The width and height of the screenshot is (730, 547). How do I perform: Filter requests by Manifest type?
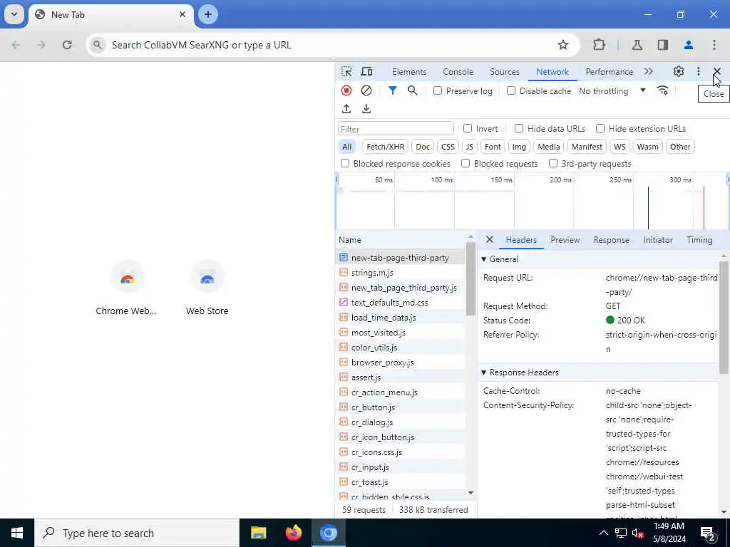click(587, 147)
